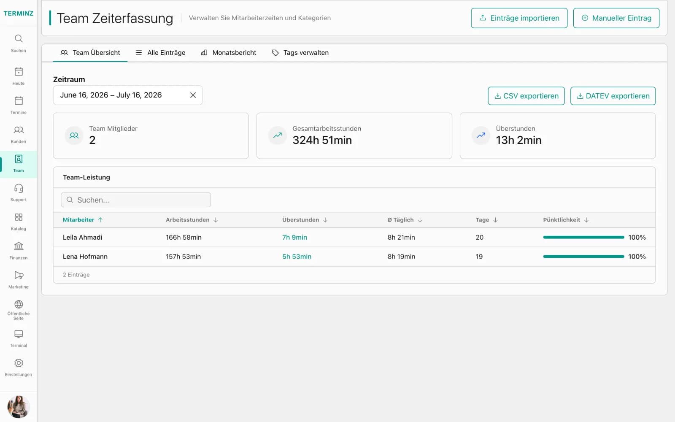675x422 pixels.
Task: Click the 324h 51min total value
Action: (x=322, y=140)
